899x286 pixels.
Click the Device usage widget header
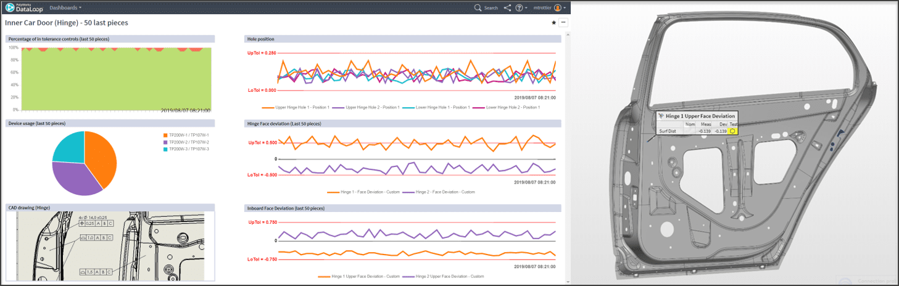pyautogui.click(x=110, y=123)
